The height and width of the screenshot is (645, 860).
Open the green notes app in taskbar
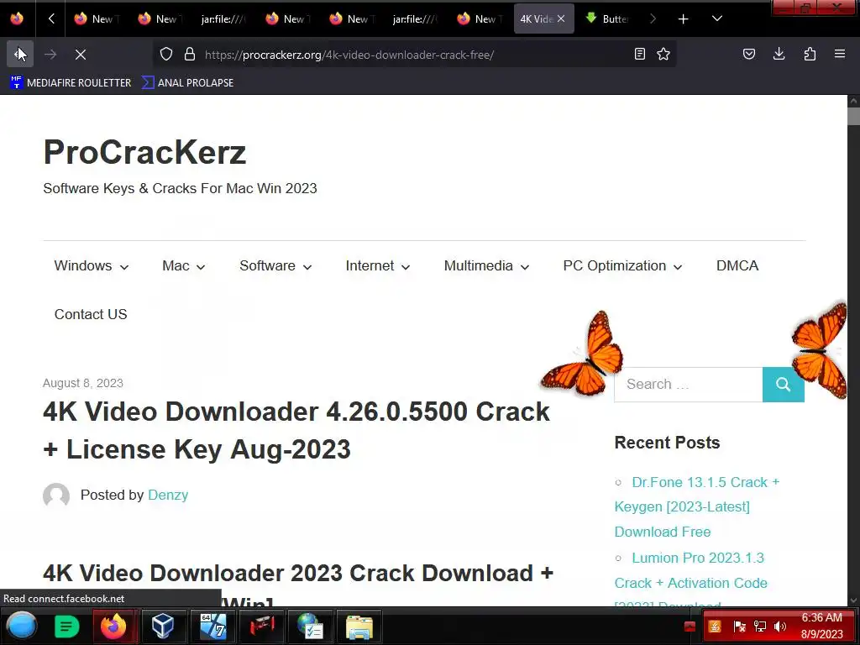[67, 626]
